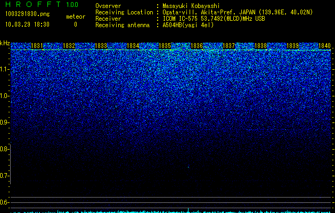Click the 0.8 kHz axis label
Image resolution: width=335 pixels, height=213 pixels.
pyautogui.click(x=4, y=149)
